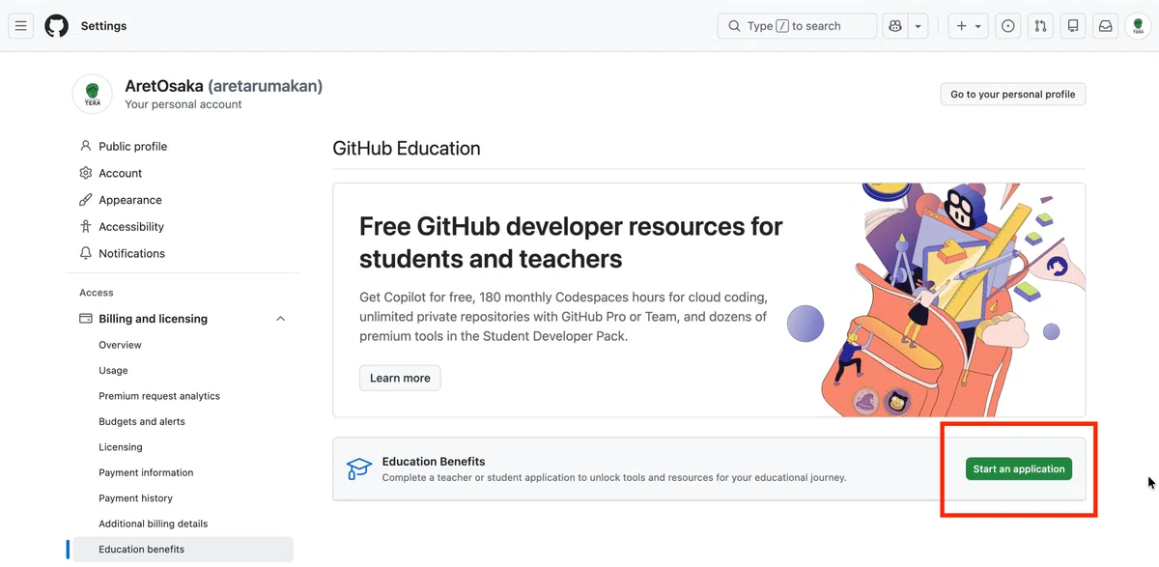Click the 'Access' sidebar section label
This screenshot has height=567, width=1159.
click(x=97, y=293)
